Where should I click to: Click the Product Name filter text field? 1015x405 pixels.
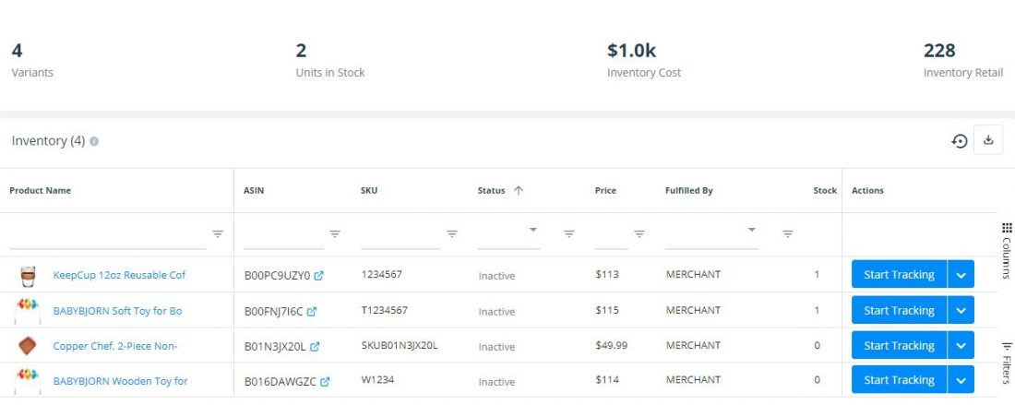coord(108,237)
